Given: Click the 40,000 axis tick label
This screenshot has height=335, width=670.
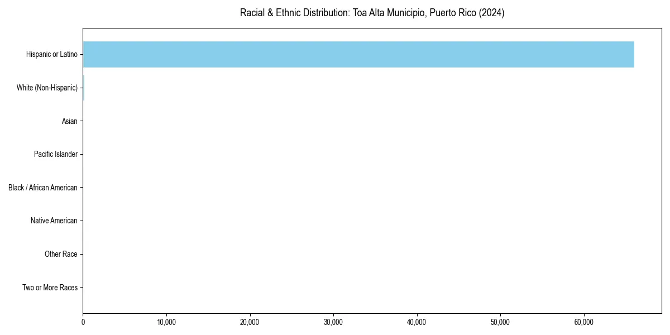Looking at the screenshot, I should pos(417,322).
